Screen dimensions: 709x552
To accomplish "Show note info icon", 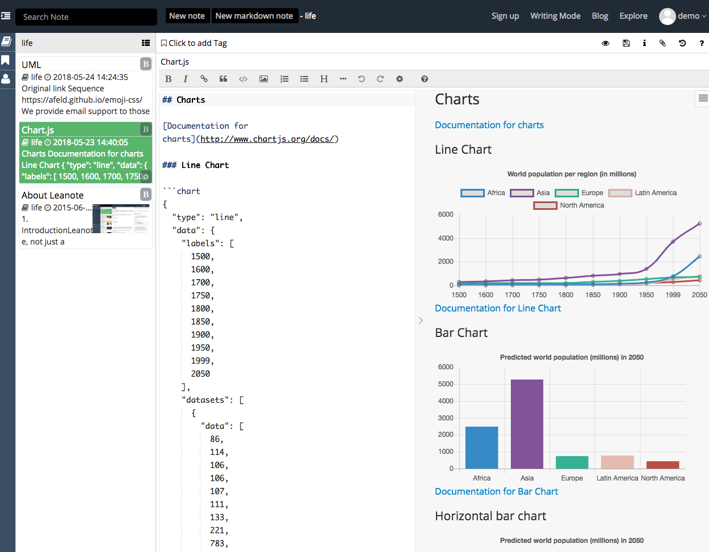I will pyautogui.click(x=644, y=43).
